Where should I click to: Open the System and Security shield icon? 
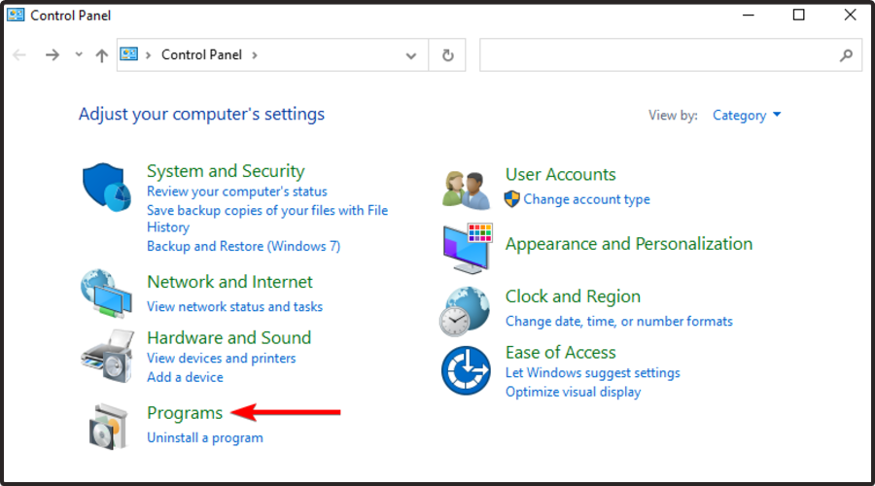[x=107, y=187]
